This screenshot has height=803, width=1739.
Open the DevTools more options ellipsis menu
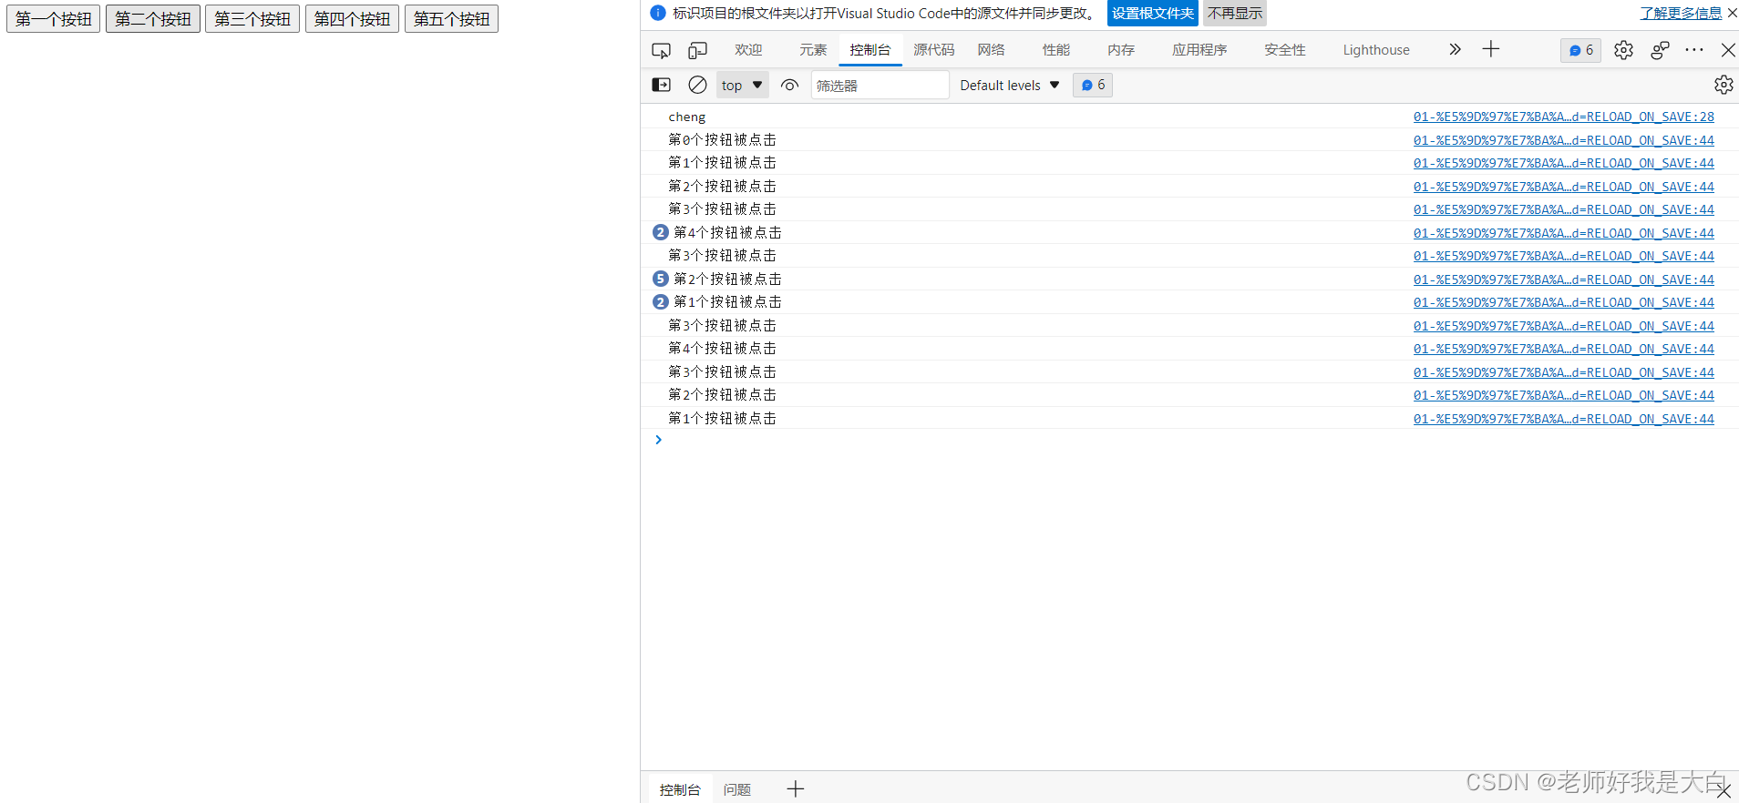click(x=1694, y=50)
